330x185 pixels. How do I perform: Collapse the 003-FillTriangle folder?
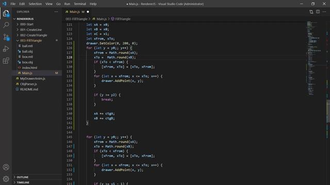(31, 41)
